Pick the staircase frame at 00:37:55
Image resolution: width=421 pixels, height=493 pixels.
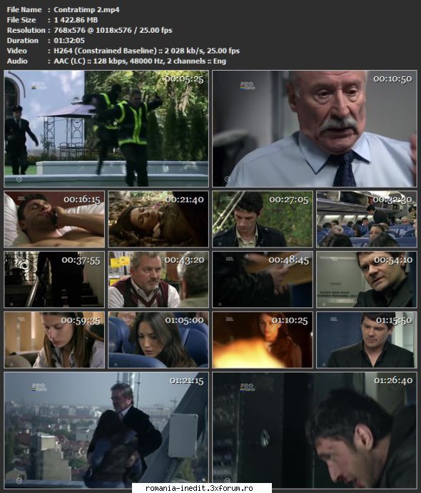point(54,279)
